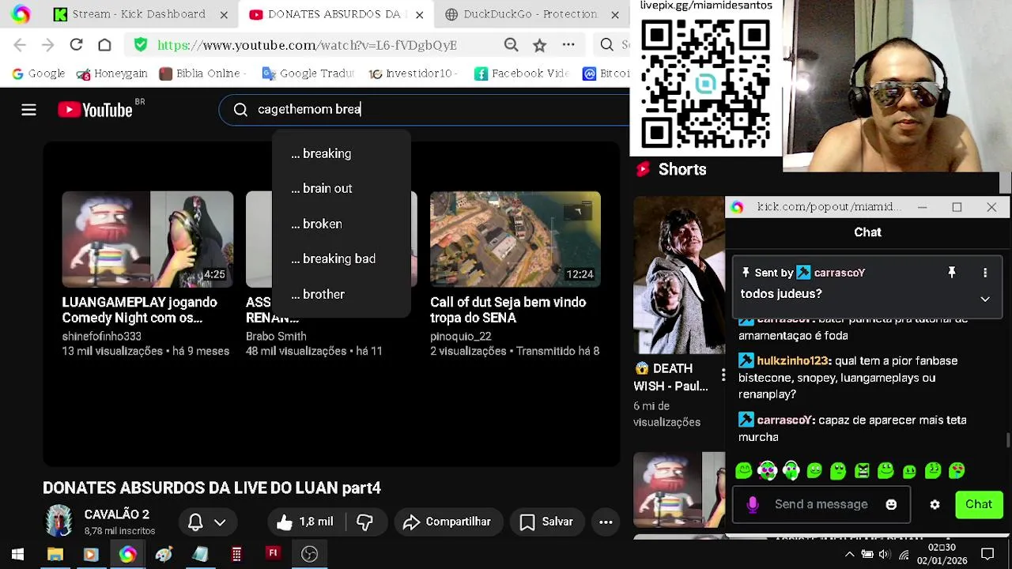Select the '... brain out' search suggestion

click(x=341, y=188)
